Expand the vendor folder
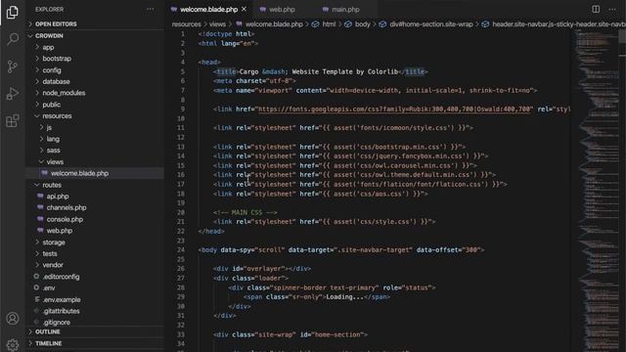Screen dimensions: 626x352 click(53, 265)
